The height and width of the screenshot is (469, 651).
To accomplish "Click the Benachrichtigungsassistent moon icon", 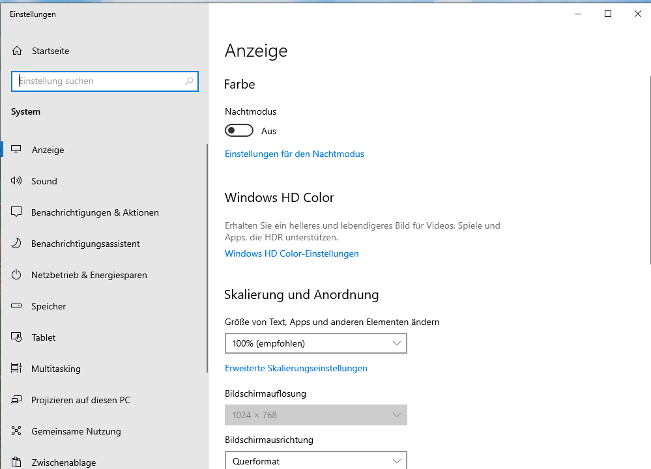I will [x=17, y=244].
